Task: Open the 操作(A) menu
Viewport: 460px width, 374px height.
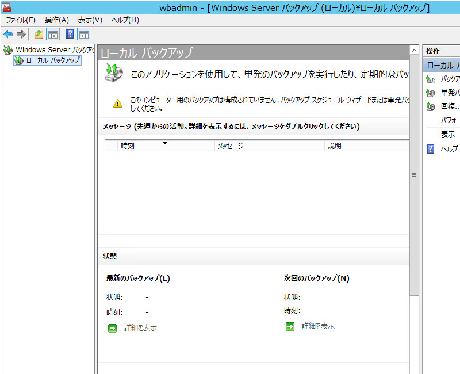Action: [57, 20]
